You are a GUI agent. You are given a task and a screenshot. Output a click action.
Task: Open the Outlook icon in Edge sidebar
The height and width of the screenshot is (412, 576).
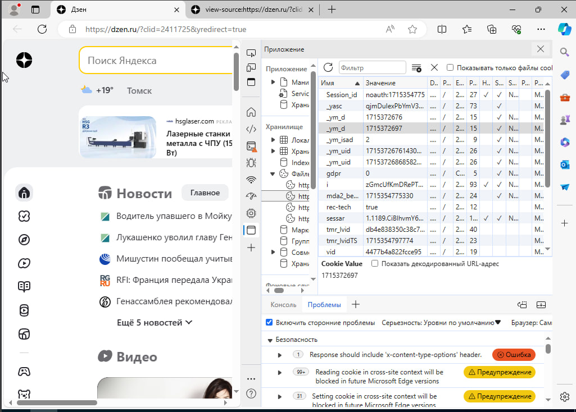point(565,164)
